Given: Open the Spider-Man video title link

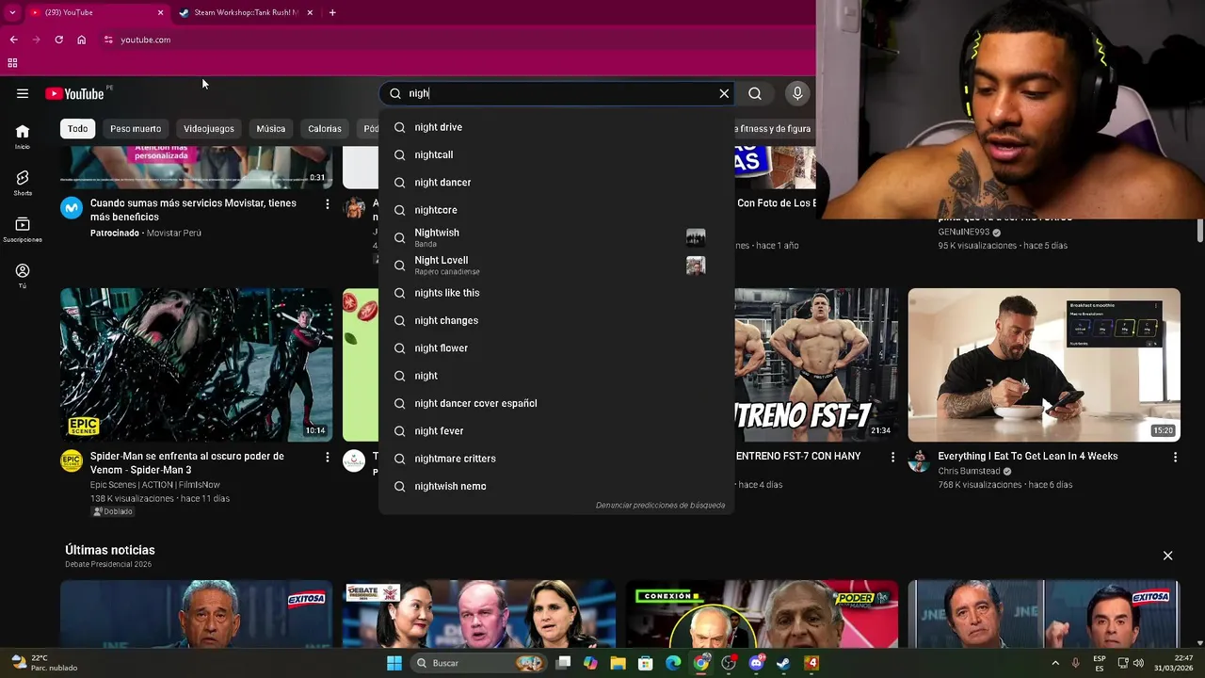Looking at the screenshot, I should pyautogui.click(x=187, y=463).
